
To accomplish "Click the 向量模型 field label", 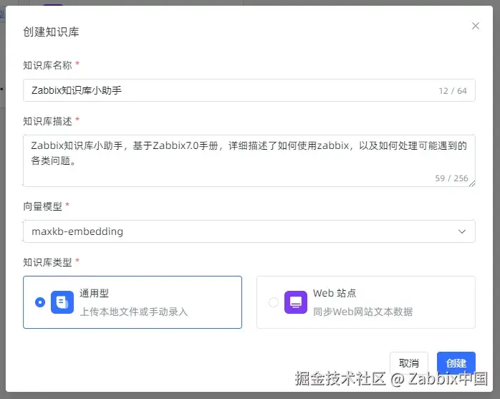I will [42, 206].
